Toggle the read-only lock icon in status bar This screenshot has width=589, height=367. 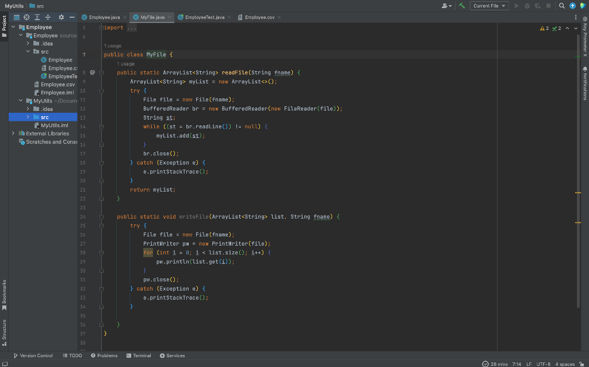(x=581, y=364)
